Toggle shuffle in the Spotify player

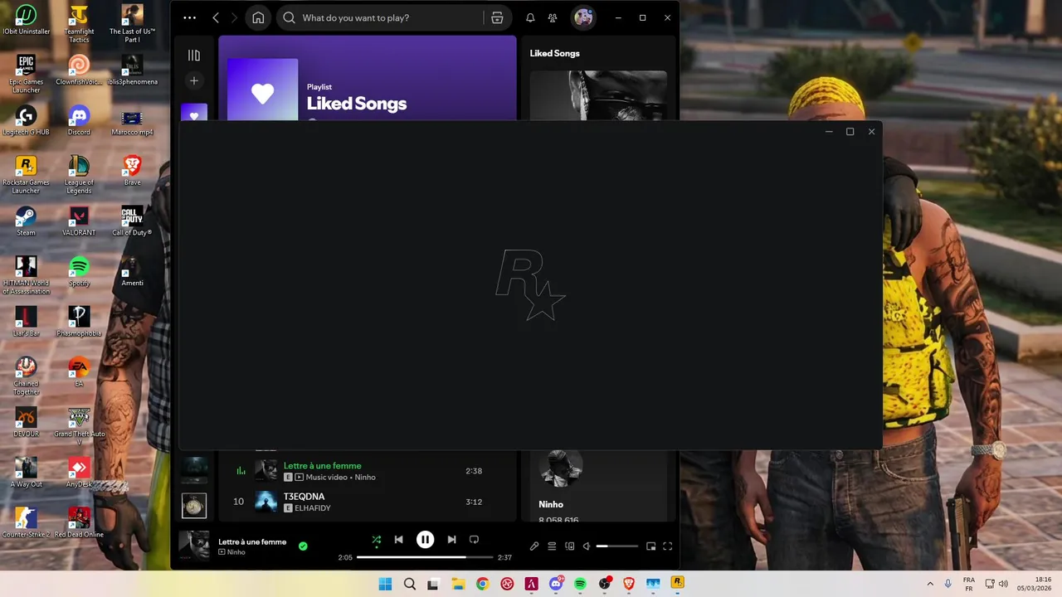(x=377, y=540)
